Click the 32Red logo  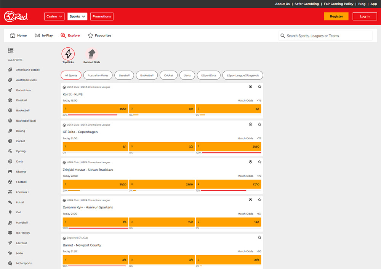pyautogui.click(x=16, y=16)
